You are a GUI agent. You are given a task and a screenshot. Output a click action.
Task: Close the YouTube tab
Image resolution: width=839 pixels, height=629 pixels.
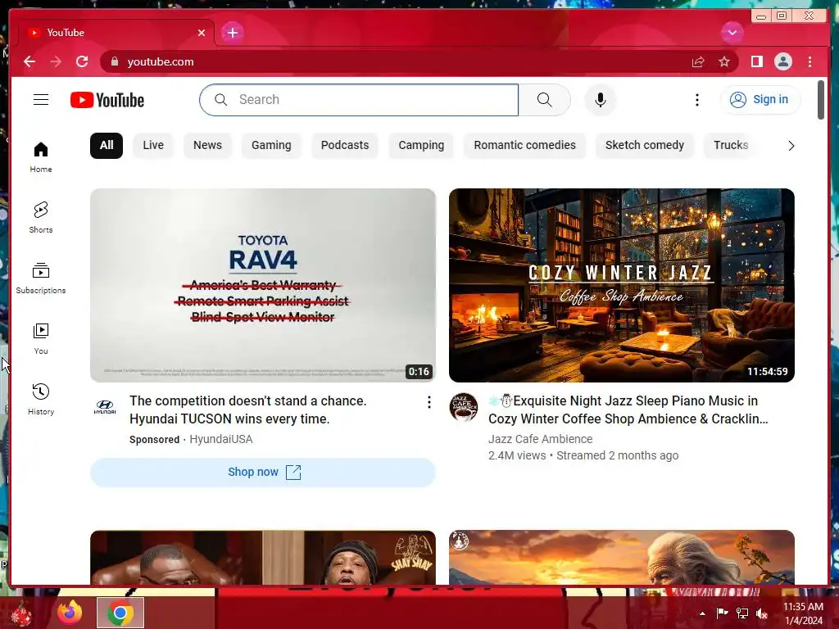coord(202,33)
